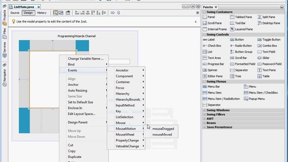Image resolution: width=288 pixels, height=162 pixels.
Task: Expand the Swing Fillers section
Action: tap(204, 114)
